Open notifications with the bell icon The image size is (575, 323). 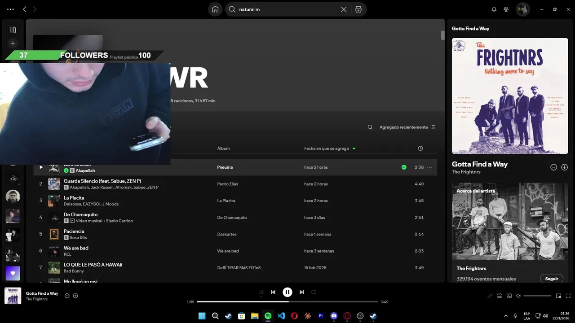[494, 9]
